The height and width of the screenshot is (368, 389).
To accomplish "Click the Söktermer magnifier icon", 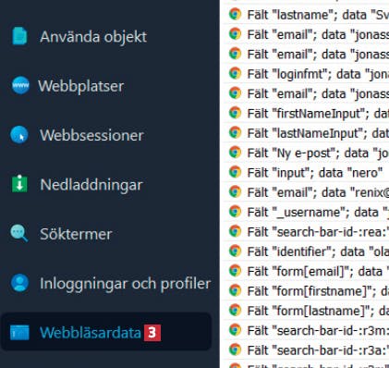I will click(19, 233).
